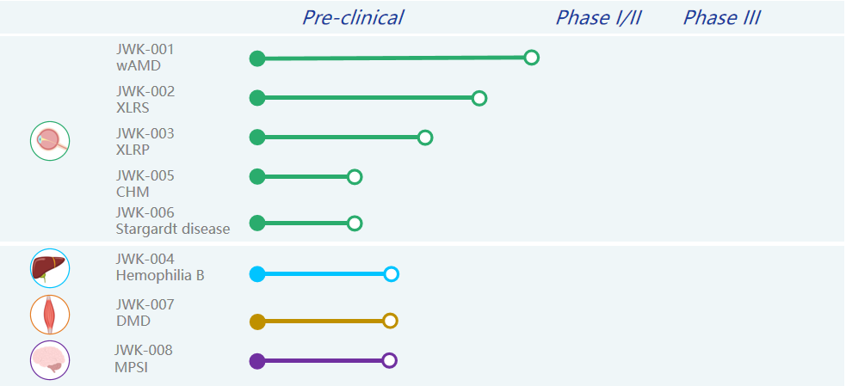Open the JWK-006 Stargardt disease label

point(173,220)
